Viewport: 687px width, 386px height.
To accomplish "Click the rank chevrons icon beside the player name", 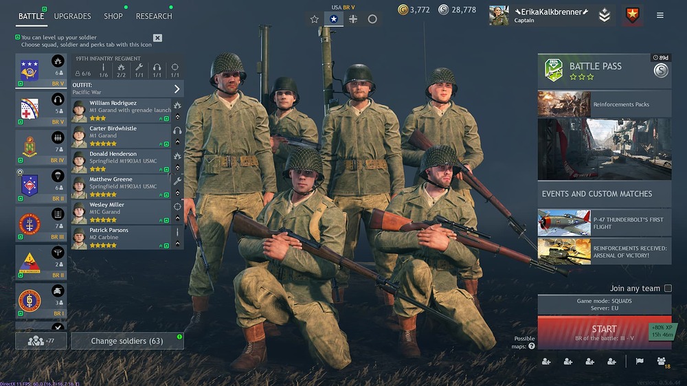I will tap(604, 15).
